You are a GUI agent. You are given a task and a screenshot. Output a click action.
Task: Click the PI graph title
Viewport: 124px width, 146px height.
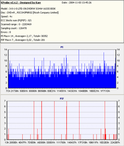click(x=62, y=47)
